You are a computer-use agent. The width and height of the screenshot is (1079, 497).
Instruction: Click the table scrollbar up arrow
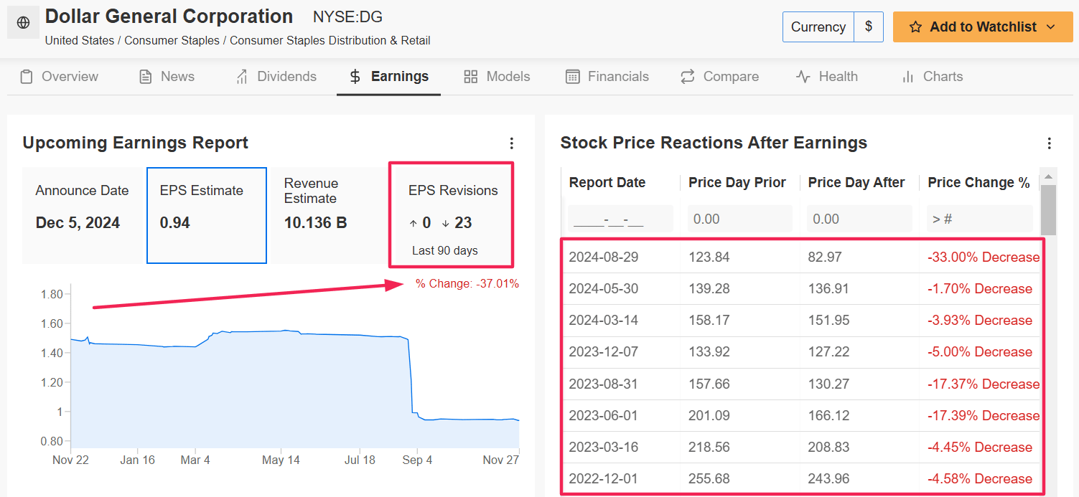tap(1048, 176)
